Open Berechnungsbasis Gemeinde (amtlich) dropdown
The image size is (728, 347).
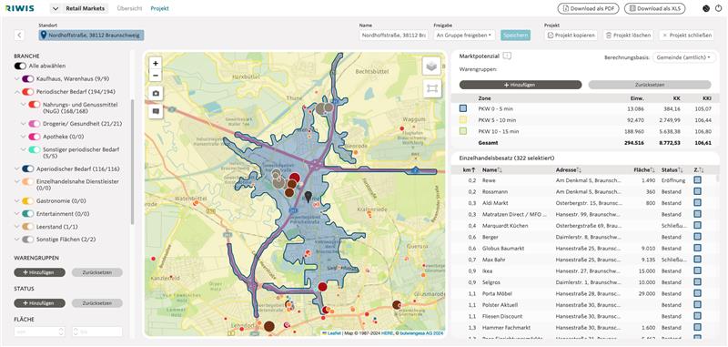(x=684, y=57)
